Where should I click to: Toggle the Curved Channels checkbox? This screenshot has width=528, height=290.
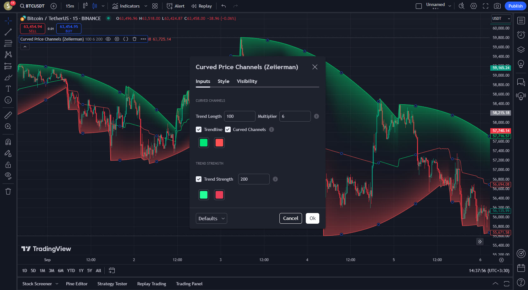pyautogui.click(x=228, y=129)
